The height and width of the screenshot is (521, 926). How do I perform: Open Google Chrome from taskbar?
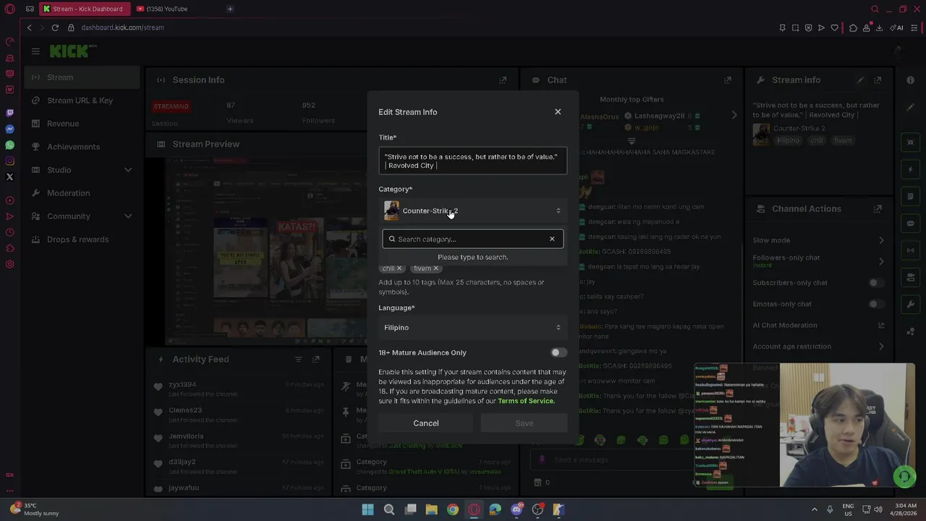[453, 509]
